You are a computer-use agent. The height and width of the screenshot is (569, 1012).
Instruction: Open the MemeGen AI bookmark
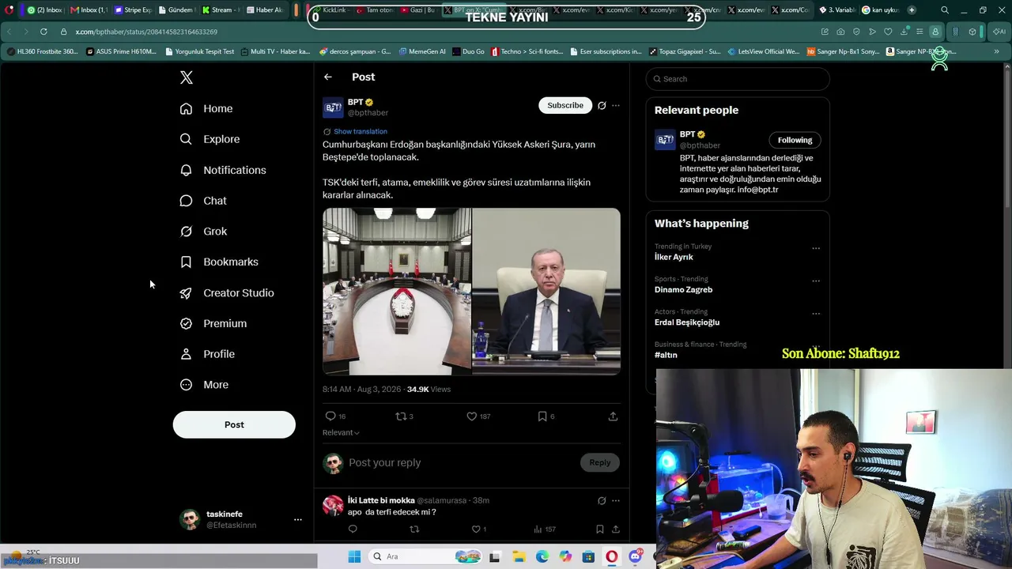pyautogui.click(x=422, y=51)
